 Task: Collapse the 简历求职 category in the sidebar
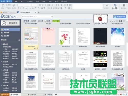click(1, 44)
